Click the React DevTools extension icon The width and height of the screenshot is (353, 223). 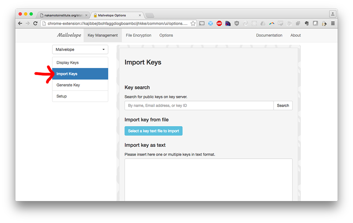coord(254,23)
